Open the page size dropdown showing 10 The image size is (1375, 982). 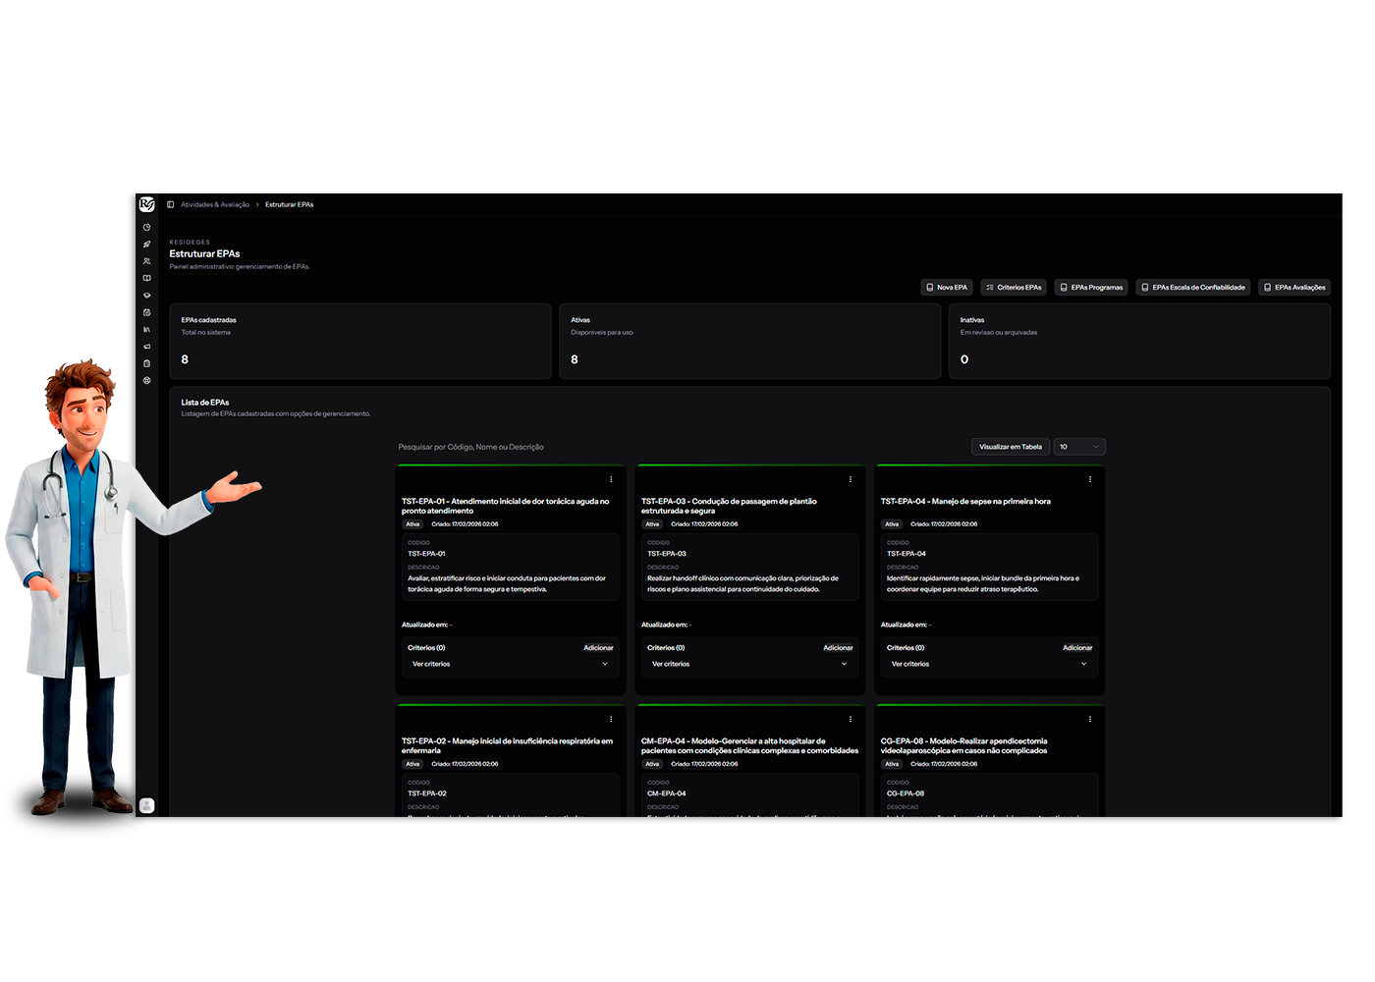(1079, 447)
